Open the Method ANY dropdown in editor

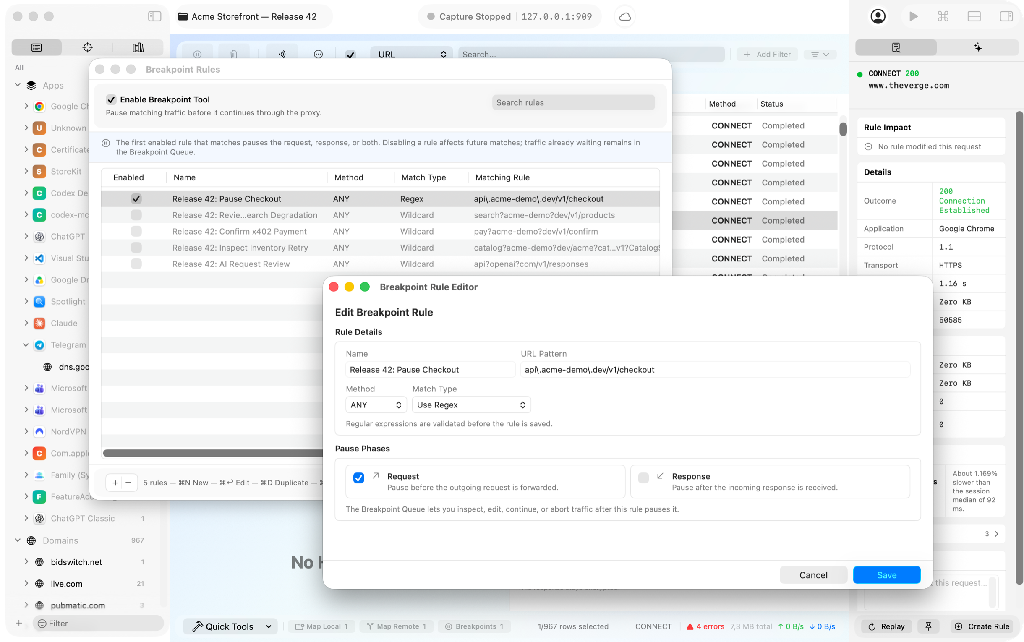click(376, 405)
